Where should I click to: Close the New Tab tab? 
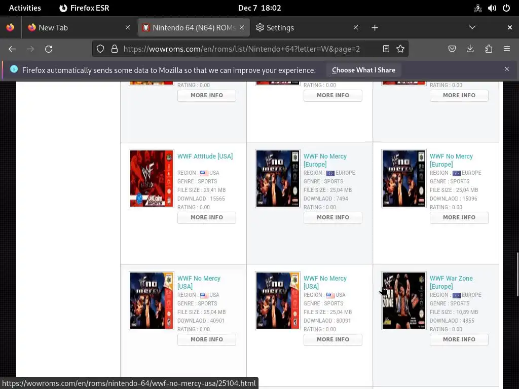[x=128, y=27]
